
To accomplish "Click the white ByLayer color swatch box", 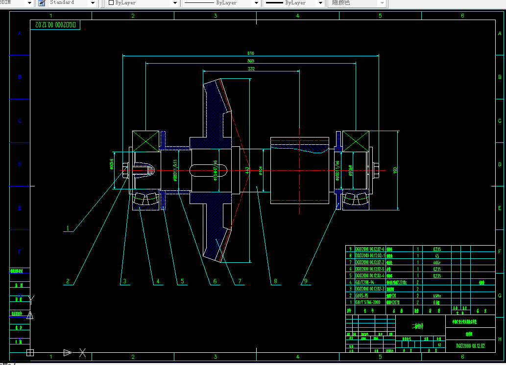I will coord(111,2).
